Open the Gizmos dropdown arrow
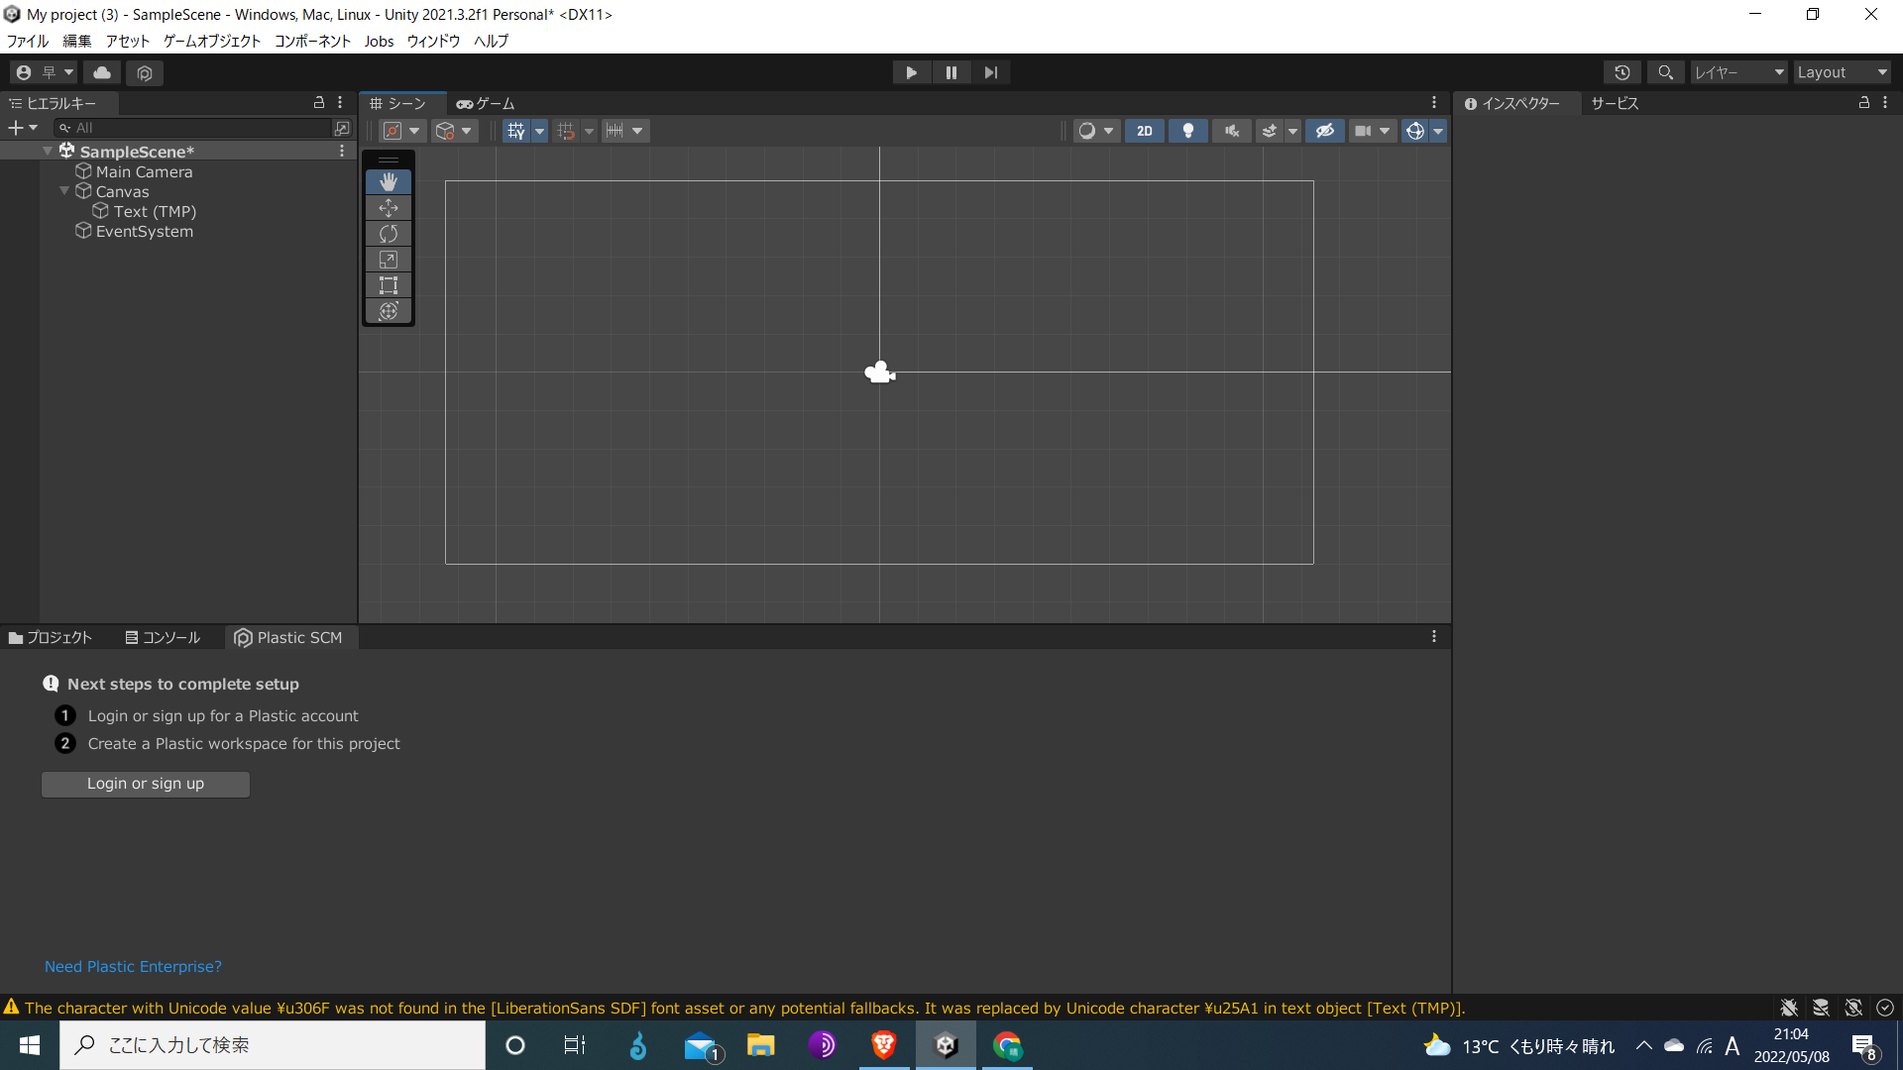 (1438, 131)
